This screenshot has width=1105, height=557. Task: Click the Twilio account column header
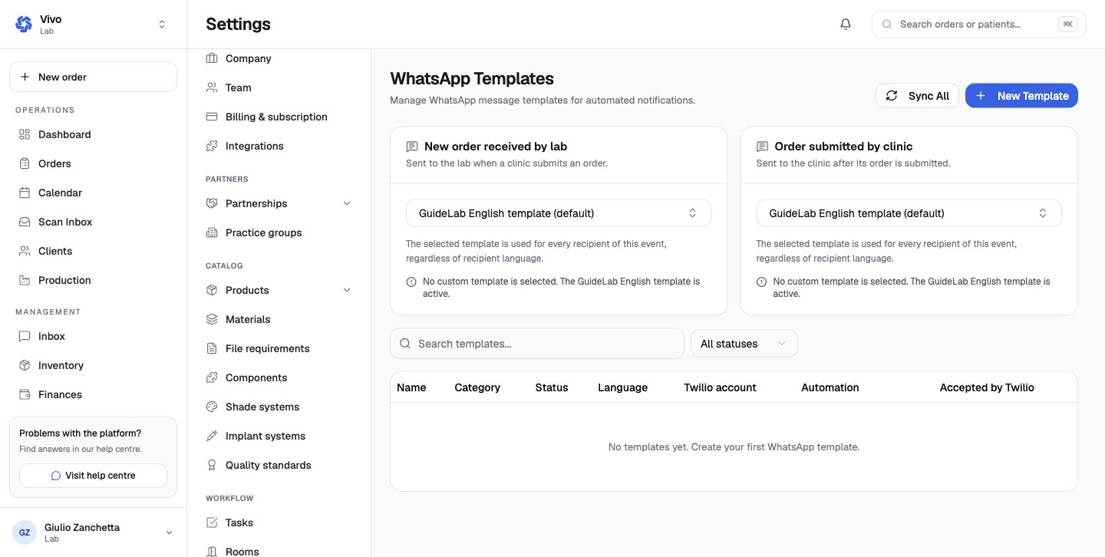pyautogui.click(x=720, y=387)
